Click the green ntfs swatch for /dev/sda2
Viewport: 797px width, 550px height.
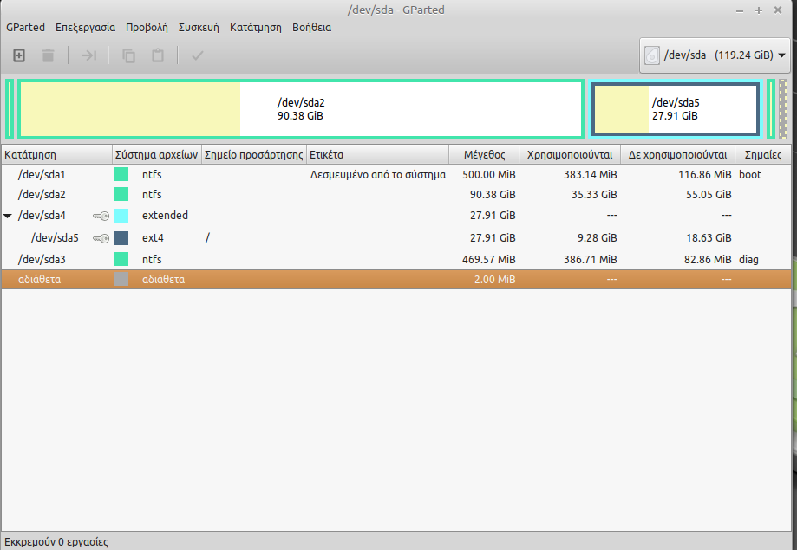pyautogui.click(x=121, y=195)
